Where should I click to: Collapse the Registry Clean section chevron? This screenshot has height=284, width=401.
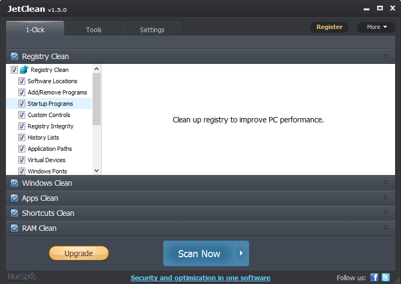[385, 56]
